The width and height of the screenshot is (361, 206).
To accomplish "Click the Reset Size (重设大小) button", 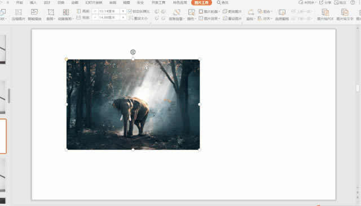I will [138, 18].
